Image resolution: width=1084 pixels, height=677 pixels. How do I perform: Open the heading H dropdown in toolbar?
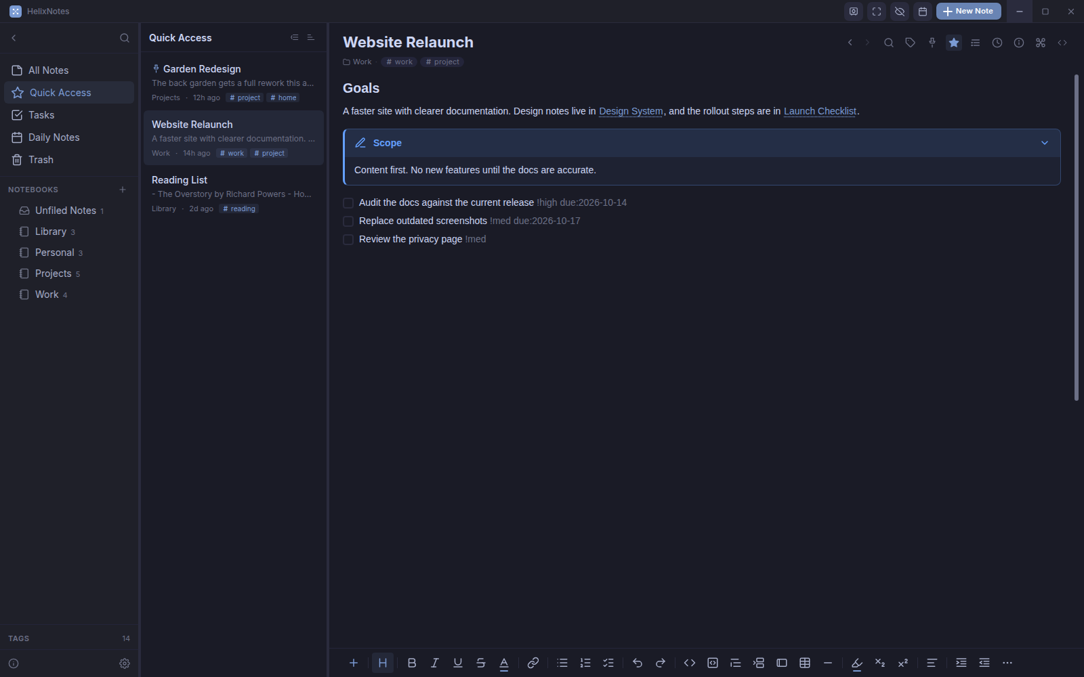(383, 663)
